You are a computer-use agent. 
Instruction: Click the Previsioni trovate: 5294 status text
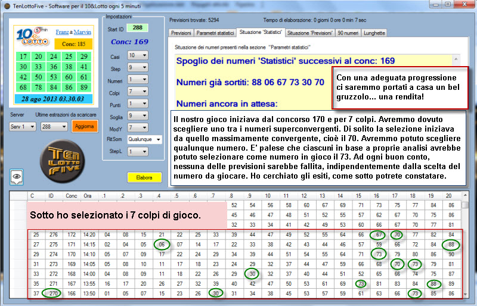pos(194,20)
